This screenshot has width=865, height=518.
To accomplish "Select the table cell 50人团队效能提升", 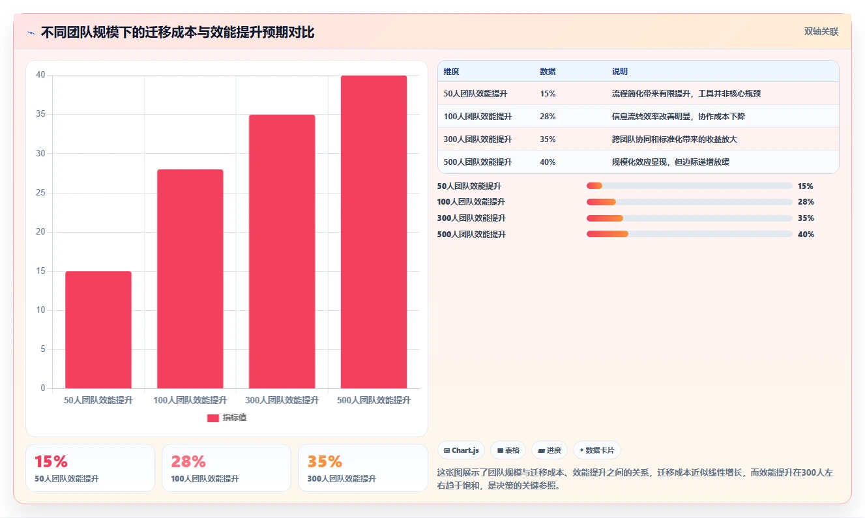I will point(475,94).
